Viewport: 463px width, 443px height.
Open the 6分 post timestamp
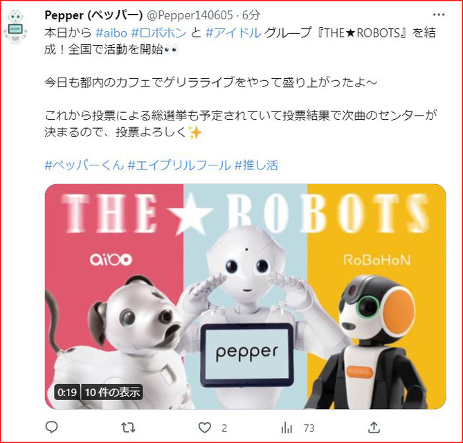[251, 15]
